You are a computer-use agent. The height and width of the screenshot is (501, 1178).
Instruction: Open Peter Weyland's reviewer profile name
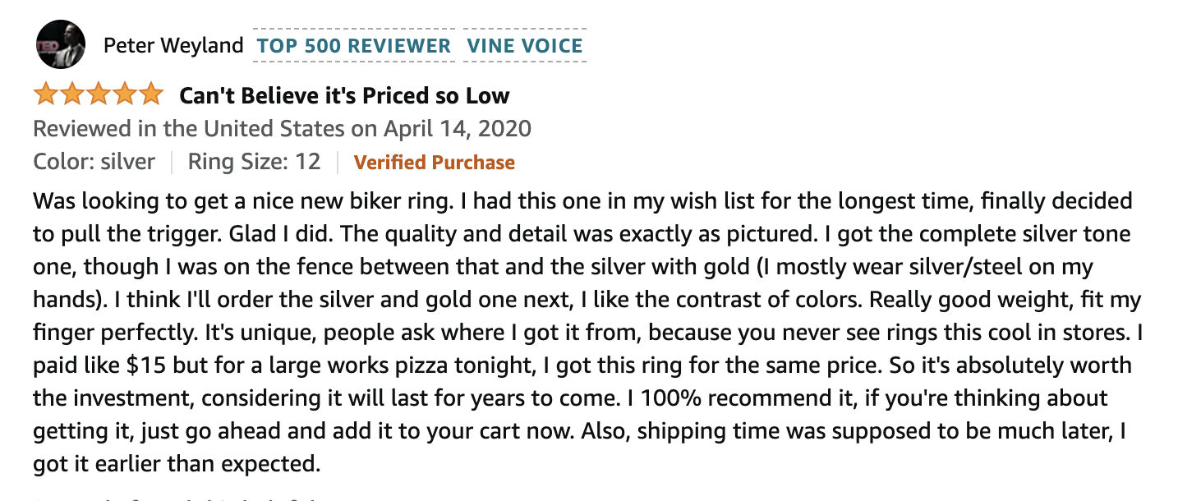click(173, 46)
